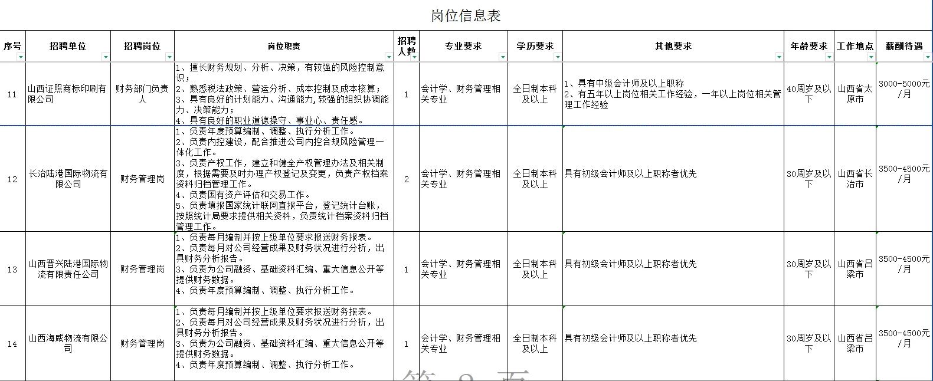Select the 岗位职责 header cell
The height and width of the screenshot is (381, 933).
click(x=284, y=46)
